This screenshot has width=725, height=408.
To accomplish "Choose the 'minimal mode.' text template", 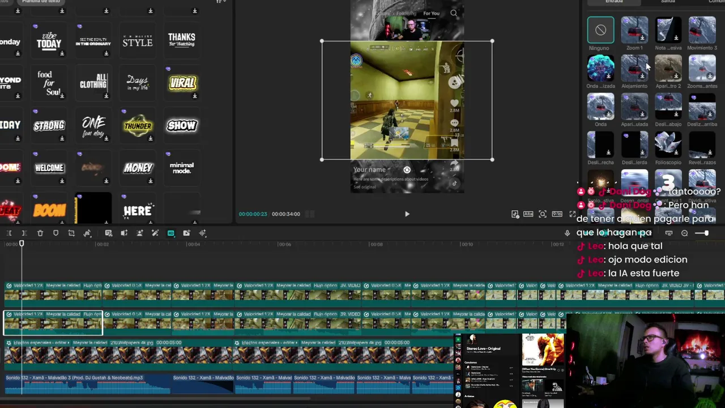I will (182, 168).
